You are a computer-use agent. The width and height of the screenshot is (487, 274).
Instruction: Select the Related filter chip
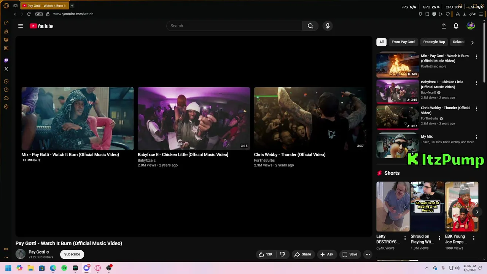pos(458,42)
